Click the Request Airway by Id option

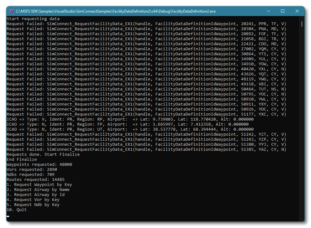pos(35,194)
